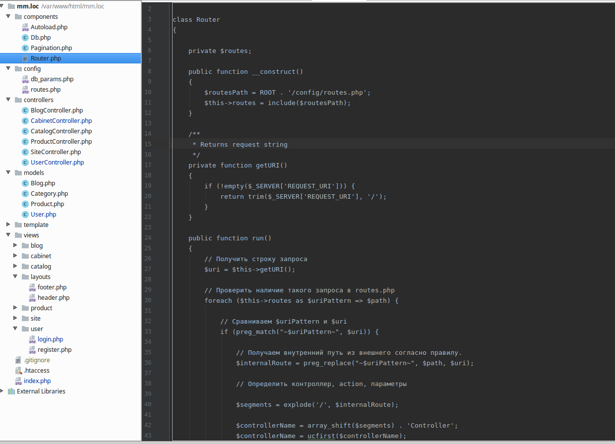Click the External Libraries icon
The width and height of the screenshot is (615, 444).
(x=11, y=391)
